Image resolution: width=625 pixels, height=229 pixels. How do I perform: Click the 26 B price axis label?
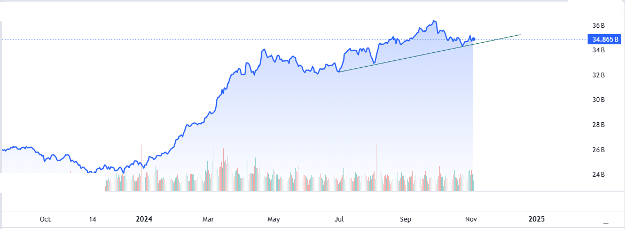click(x=598, y=150)
